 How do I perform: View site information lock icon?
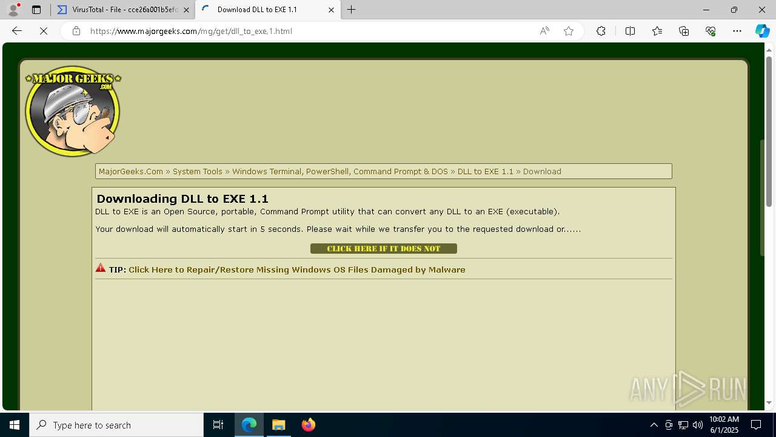(76, 31)
